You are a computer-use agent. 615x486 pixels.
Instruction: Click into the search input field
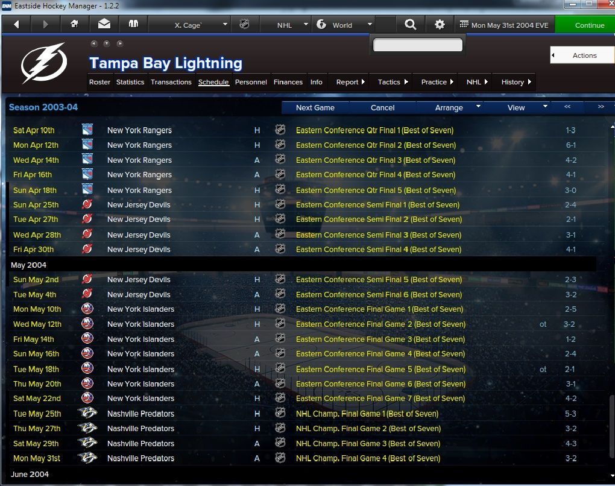(418, 45)
